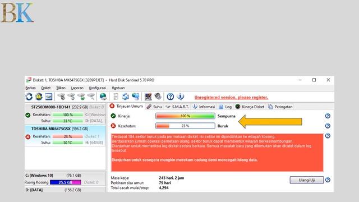This screenshot has width=359, height=202.
Task: Open the Disket menu
Action: [46, 88]
